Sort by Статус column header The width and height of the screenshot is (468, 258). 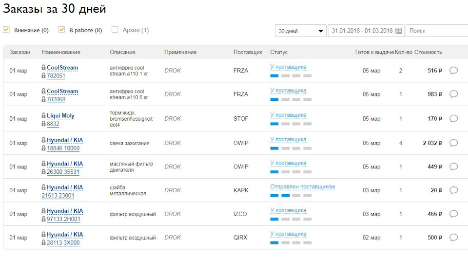(x=279, y=52)
